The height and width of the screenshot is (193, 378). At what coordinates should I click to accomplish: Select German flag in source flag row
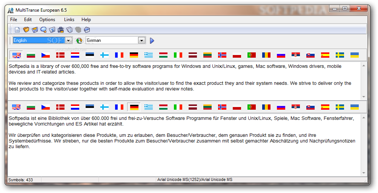134,55
